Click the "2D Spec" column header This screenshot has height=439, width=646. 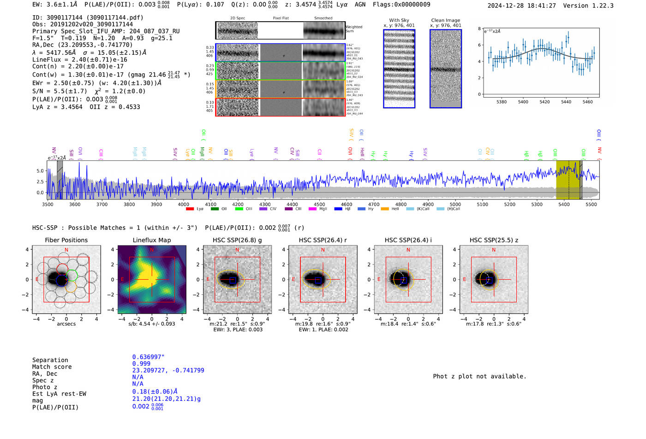coord(238,18)
